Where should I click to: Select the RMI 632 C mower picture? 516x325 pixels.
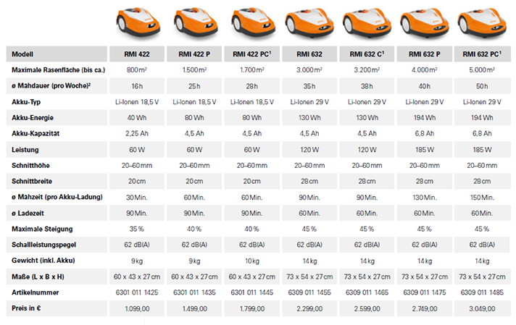pos(368,23)
